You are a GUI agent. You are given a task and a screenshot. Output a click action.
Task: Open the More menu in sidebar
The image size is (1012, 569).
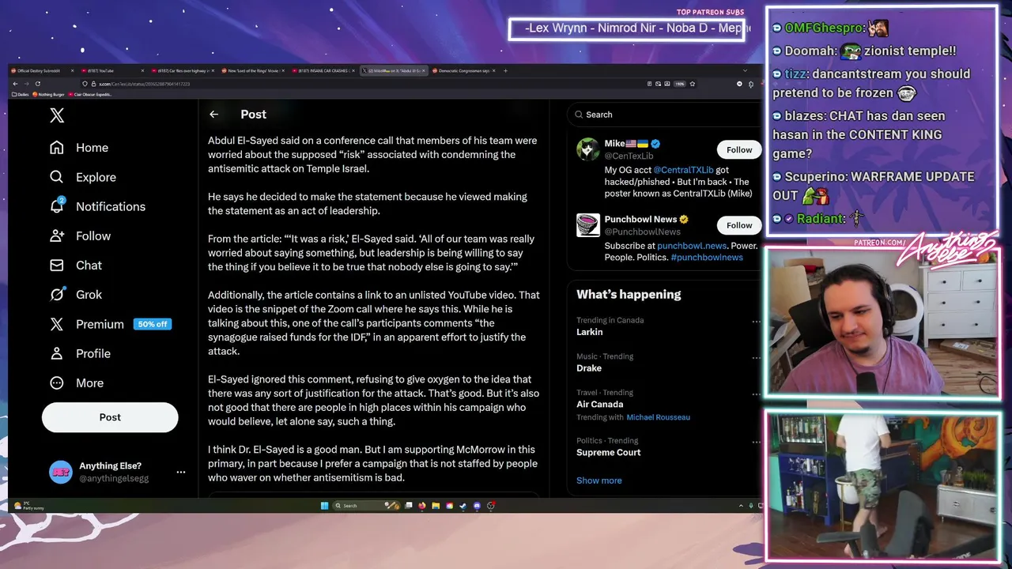(x=76, y=382)
